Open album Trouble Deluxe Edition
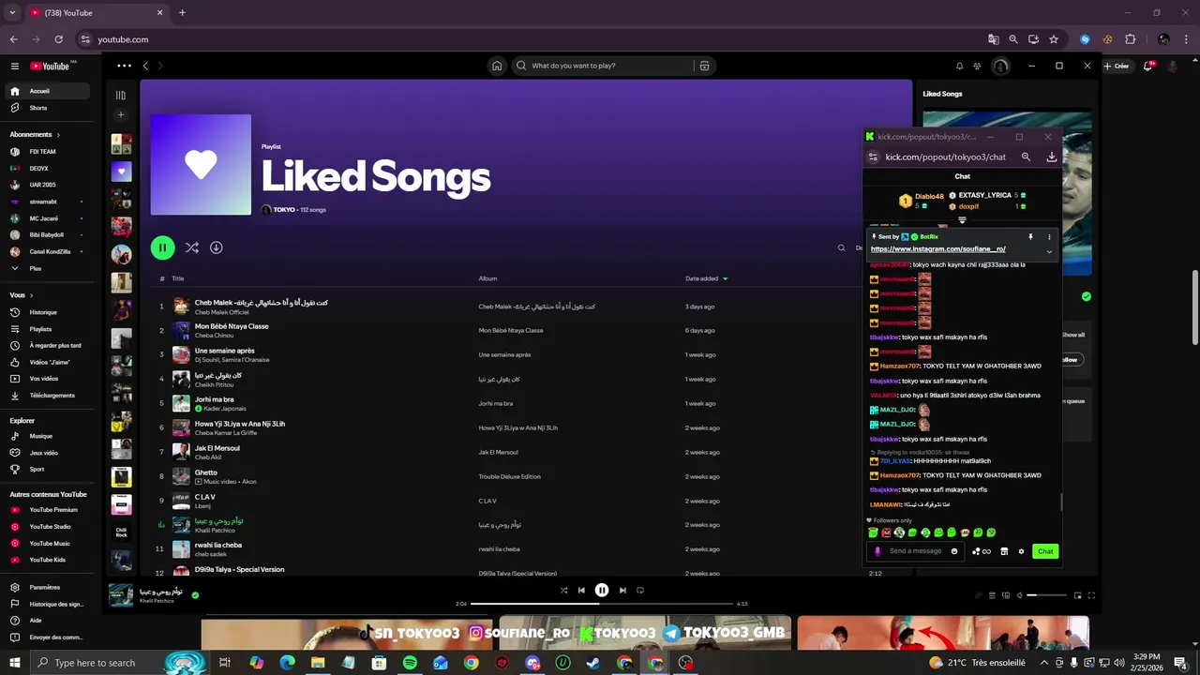The width and height of the screenshot is (1200, 675). click(509, 476)
